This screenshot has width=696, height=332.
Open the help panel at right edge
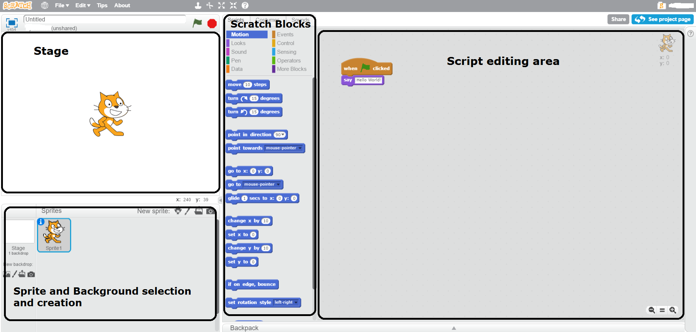[691, 33]
